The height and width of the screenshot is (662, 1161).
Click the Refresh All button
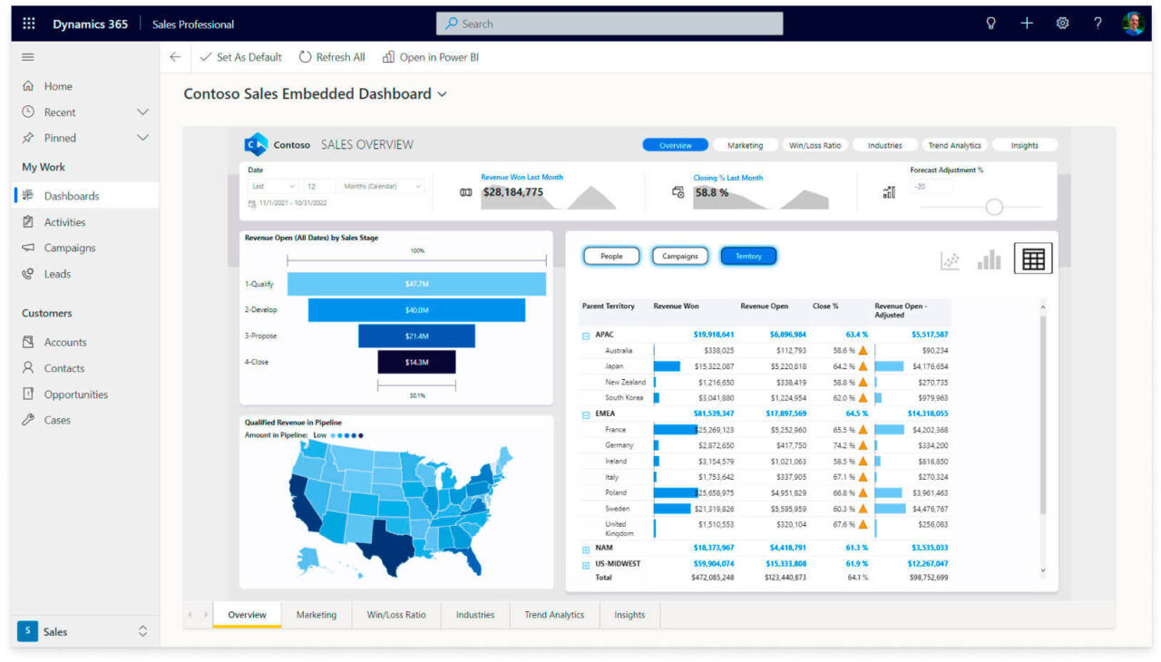pos(332,56)
